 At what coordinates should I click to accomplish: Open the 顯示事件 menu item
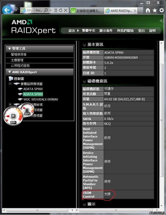pos(106,31)
